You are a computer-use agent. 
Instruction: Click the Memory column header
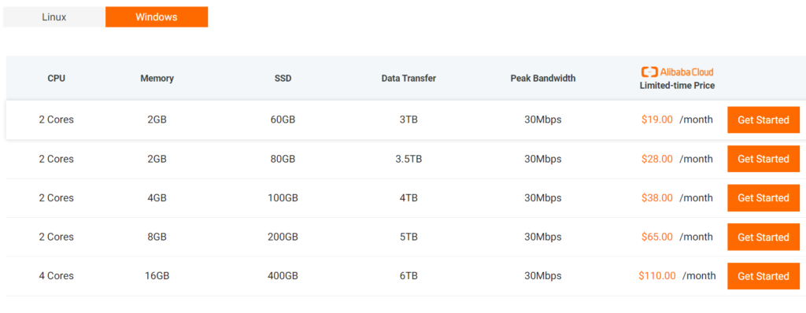[x=157, y=79]
